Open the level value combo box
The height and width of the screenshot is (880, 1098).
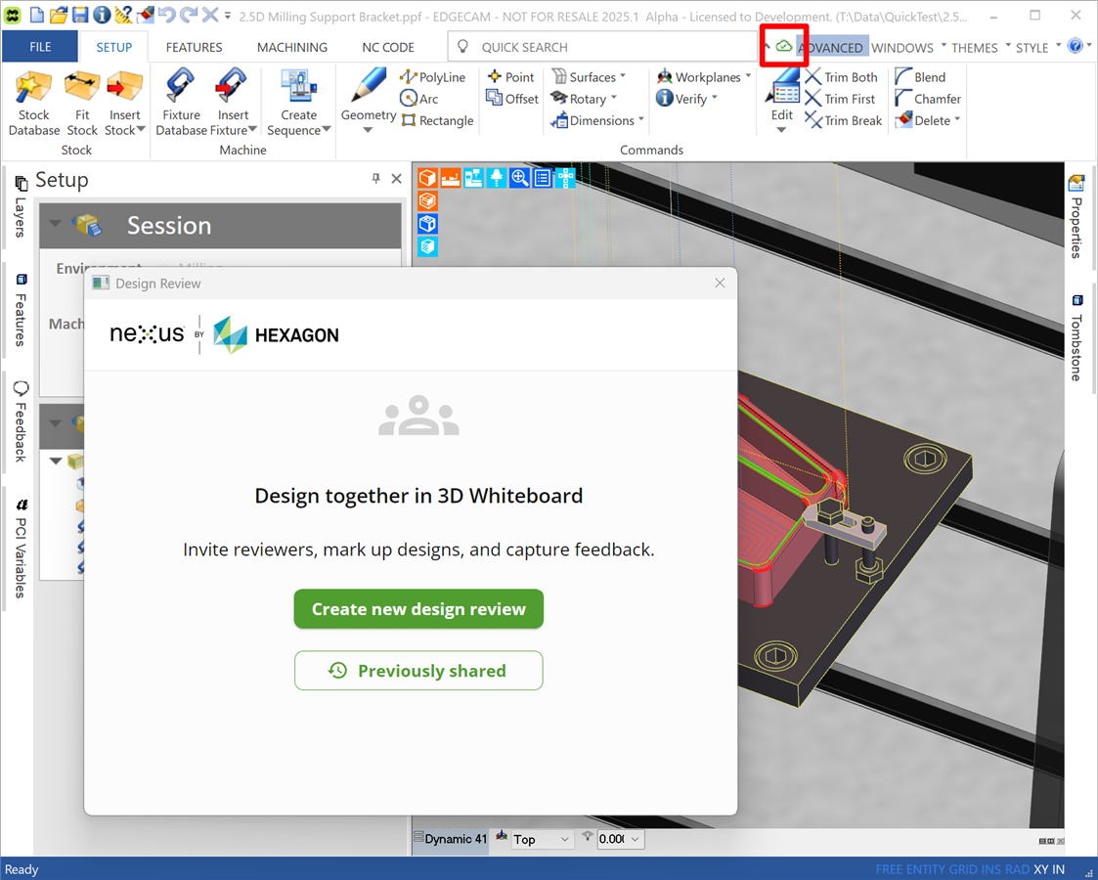coord(621,839)
